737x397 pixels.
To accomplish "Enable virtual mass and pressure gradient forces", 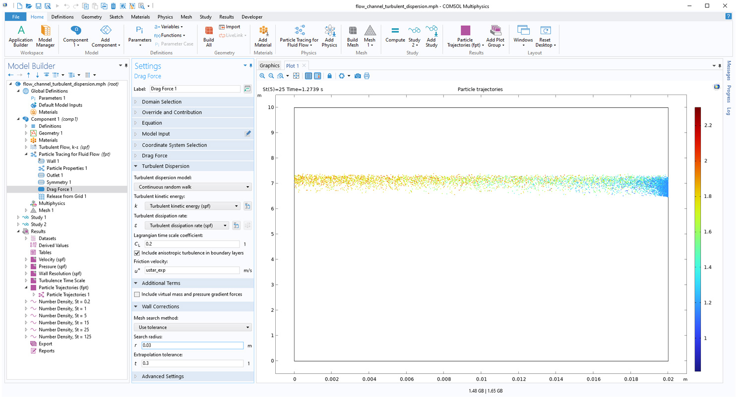I will [x=137, y=294].
